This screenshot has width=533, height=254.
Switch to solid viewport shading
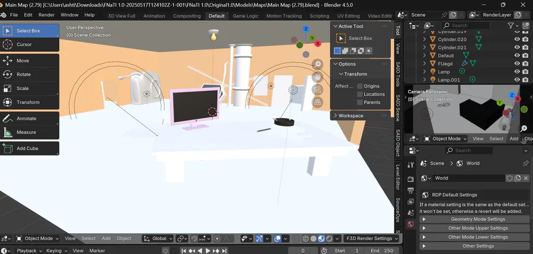click(x=313, y=239)
